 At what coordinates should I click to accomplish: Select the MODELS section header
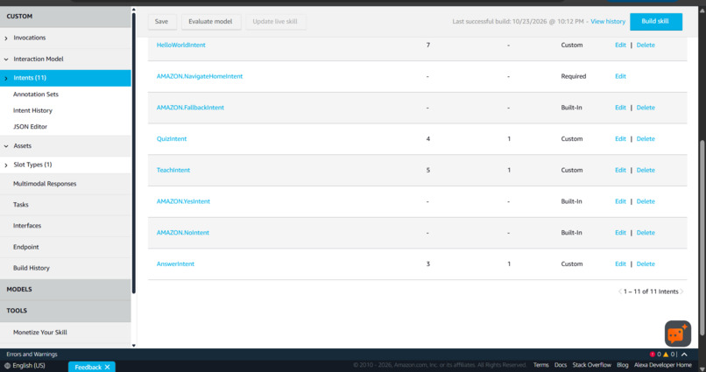[66, 289]
